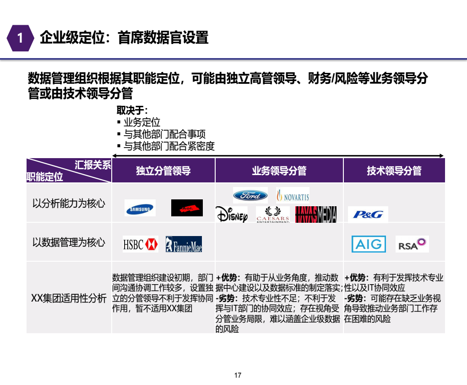Select the 以数据管理为核心 row label
Viewport: 467px width, 385px height.
tap(69, 242)
